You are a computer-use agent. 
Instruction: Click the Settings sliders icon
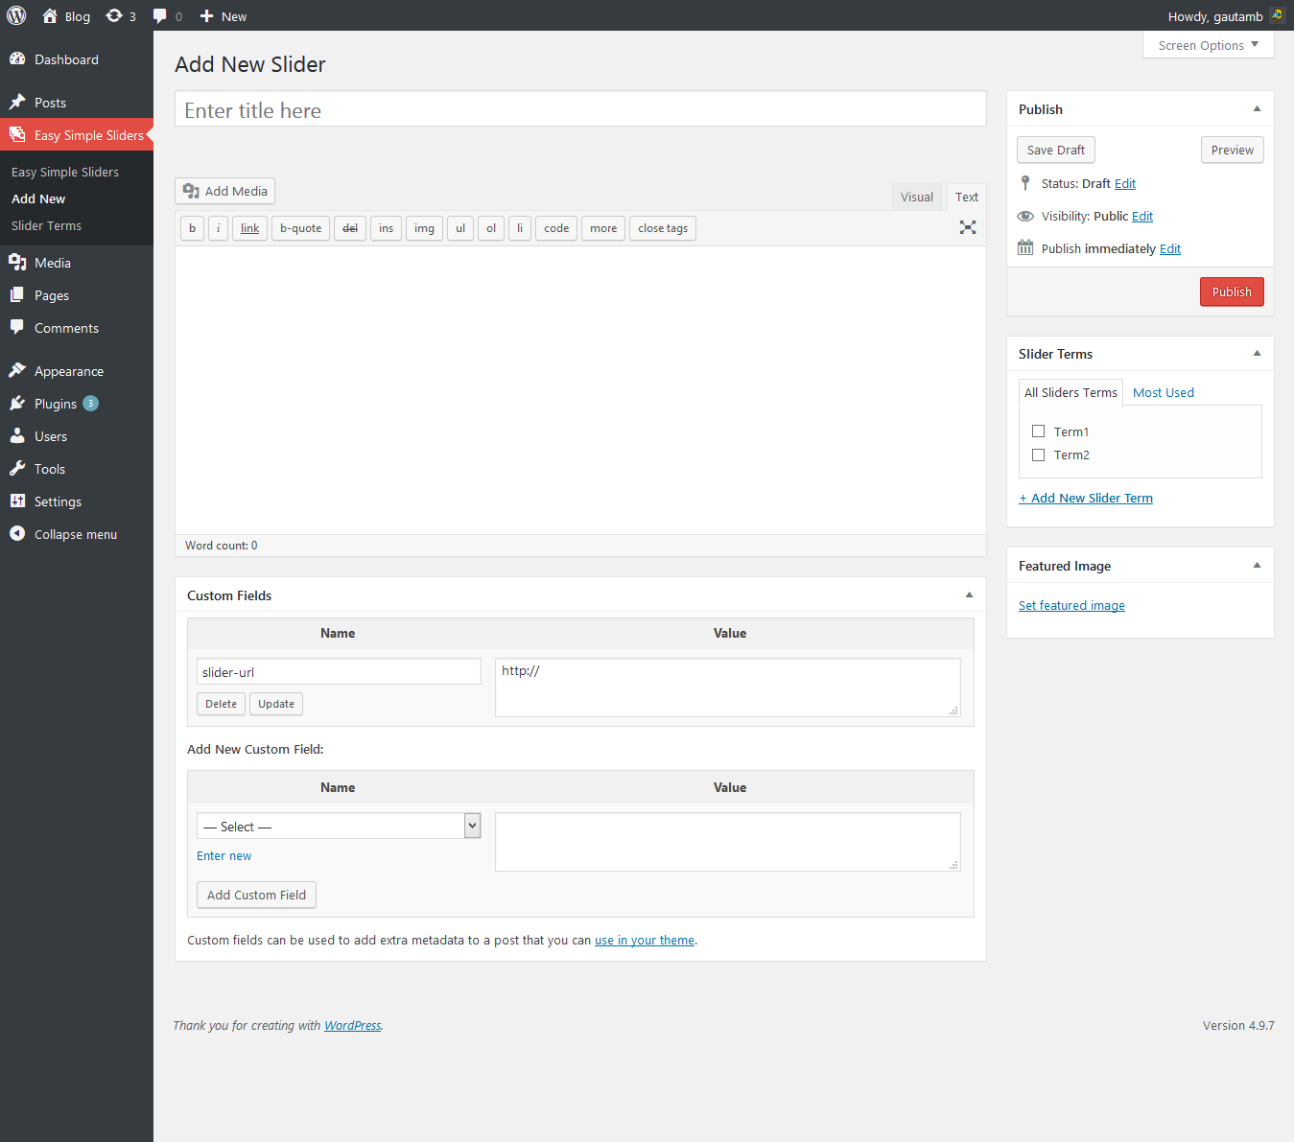(17, 501)
